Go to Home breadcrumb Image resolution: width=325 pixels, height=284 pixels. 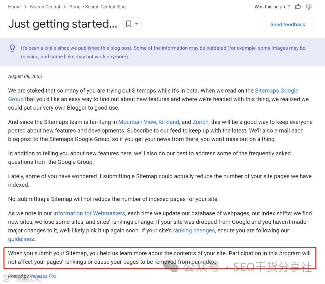click(x=14, y=7)
